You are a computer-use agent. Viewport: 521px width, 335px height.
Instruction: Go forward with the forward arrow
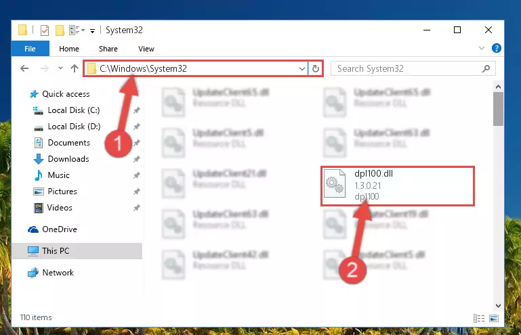(44, 68)
